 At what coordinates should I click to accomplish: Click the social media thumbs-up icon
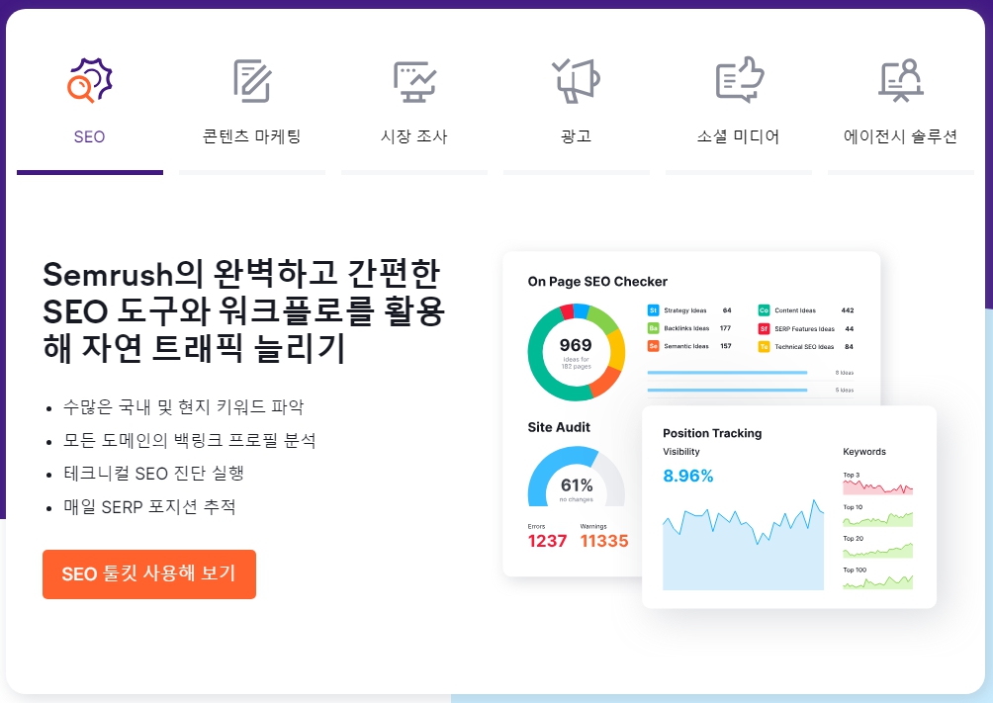(x=739, y=80)
